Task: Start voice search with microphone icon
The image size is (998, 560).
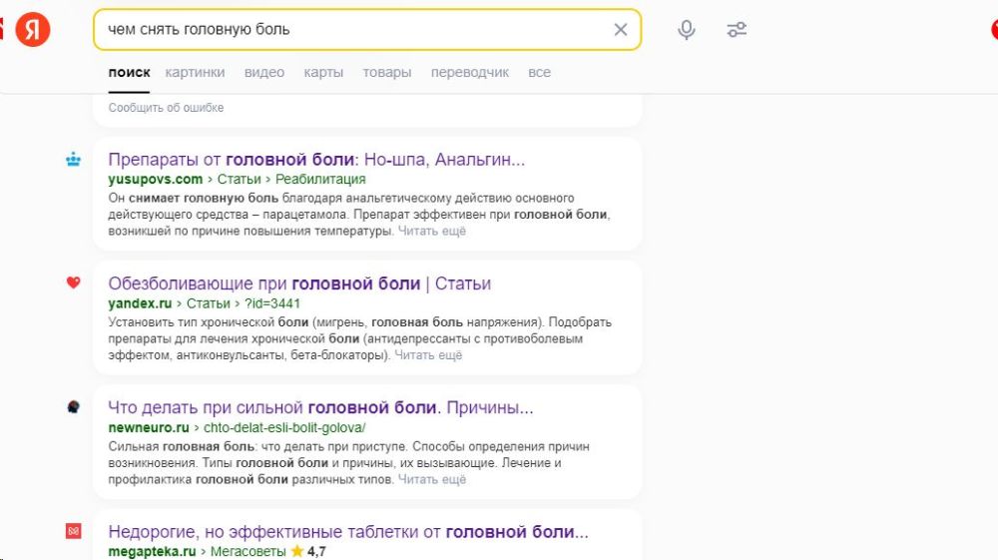Action: click(687, 30)
